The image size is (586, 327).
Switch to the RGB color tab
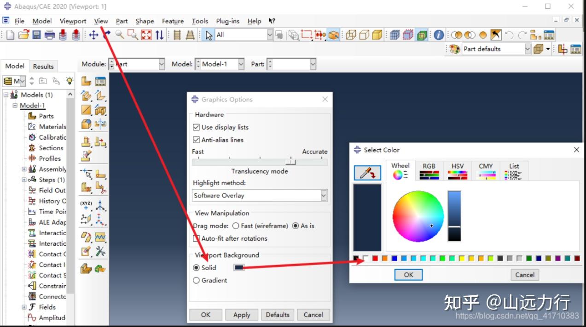point(429,170)
